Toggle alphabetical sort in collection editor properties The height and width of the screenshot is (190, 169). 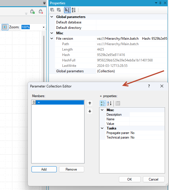pos(109,103)
